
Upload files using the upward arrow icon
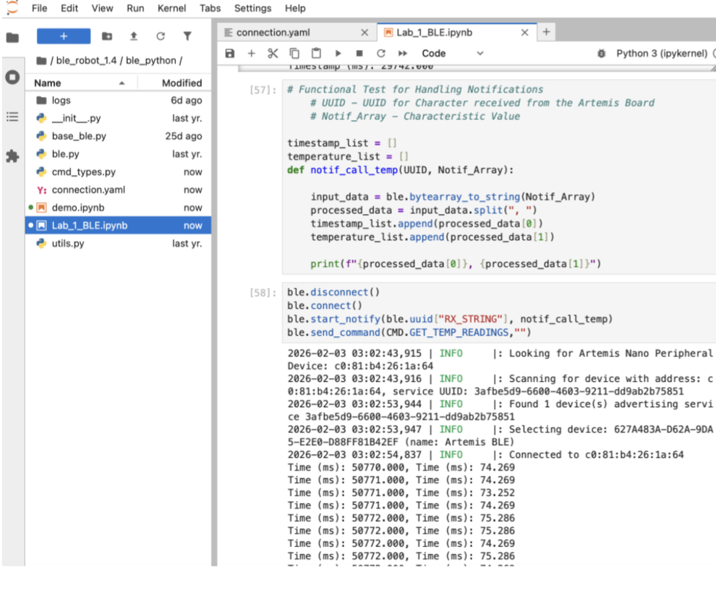click(x=134, y=36)
